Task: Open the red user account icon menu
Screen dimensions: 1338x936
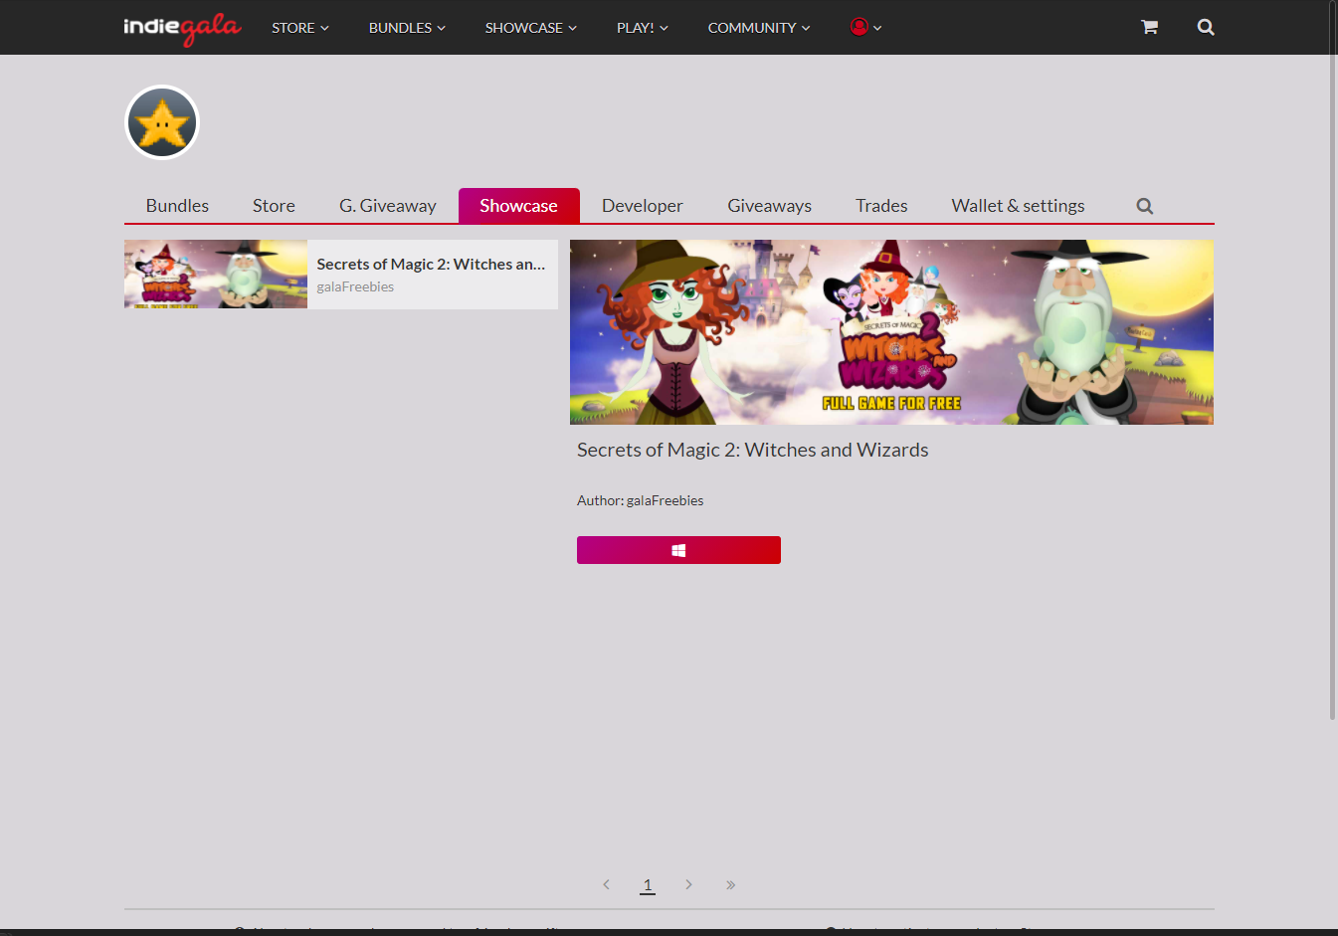Action: coord(865,27)
